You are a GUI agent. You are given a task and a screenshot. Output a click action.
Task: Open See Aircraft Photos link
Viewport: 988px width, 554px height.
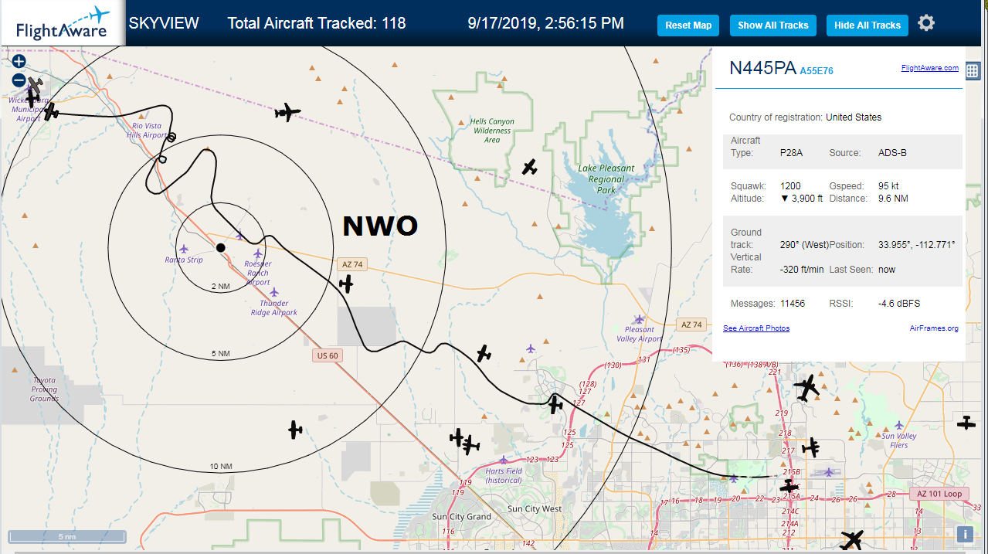(756, 328)
